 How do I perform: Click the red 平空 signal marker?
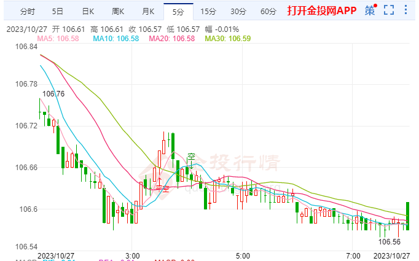pyautogui.click(x=163, y=189)
